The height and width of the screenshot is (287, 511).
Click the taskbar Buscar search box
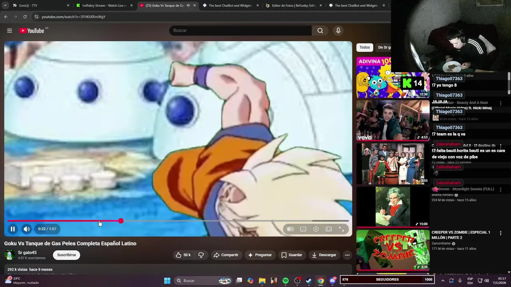point(204,281)
